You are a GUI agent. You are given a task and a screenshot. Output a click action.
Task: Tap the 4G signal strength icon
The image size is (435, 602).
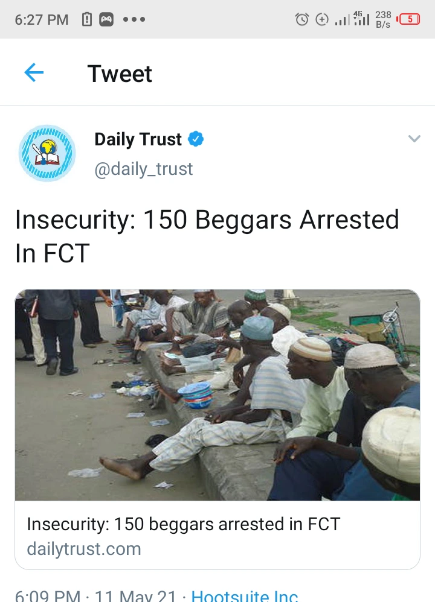tap(361, 19)
